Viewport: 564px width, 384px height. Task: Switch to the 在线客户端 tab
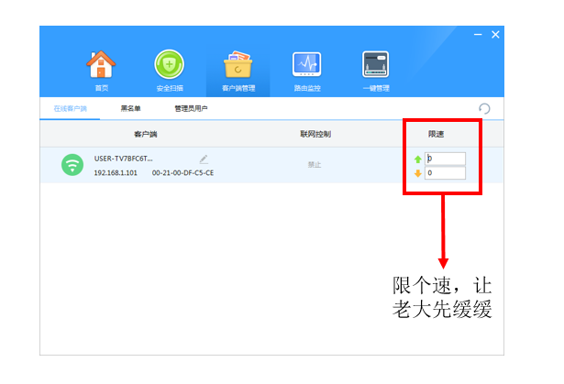(x=70, y=109)
